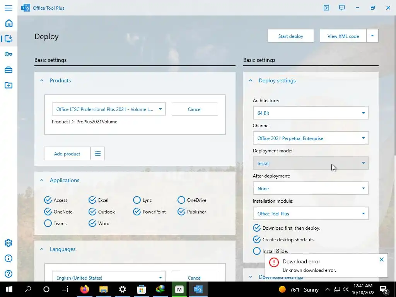
Task: Enable Install iSlide option
Action: pos(270,251)
